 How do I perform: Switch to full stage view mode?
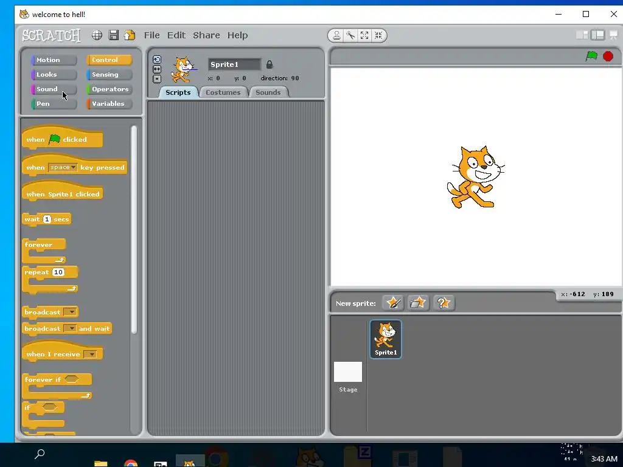tap(597, 35)
